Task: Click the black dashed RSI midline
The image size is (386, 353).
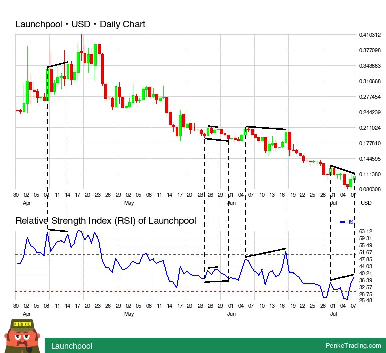Action: [184, 255]
